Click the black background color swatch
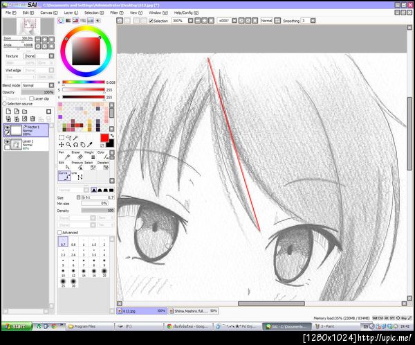 (110, 143)
